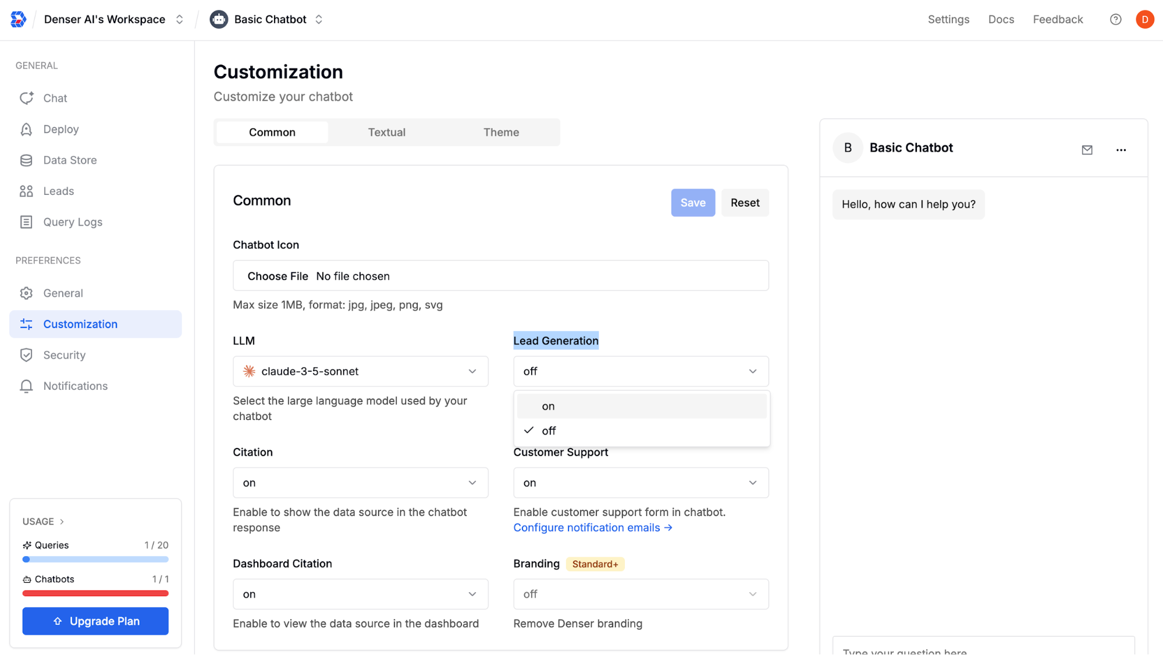1163x655 pixels.
Task: View Leads from the sidebar
Action: tap(58, 190)
